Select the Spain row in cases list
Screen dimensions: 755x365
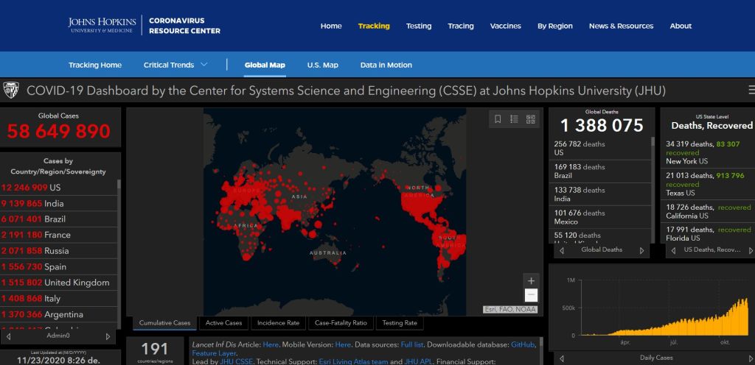click(x=58, y=266)
